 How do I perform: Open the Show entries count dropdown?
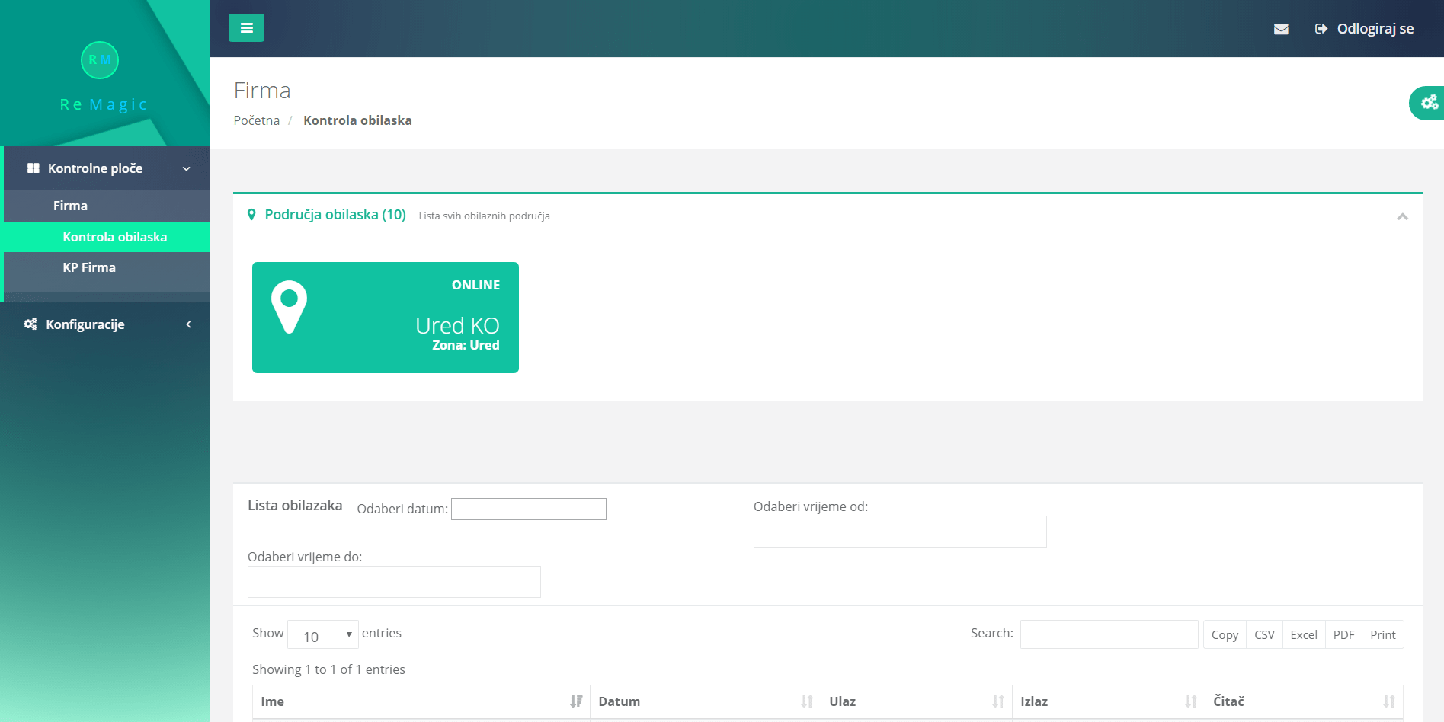point(323,635)
